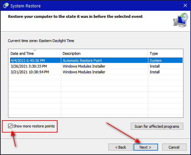Click Show more restore points label text
The width and height of the screenshot is (191, 155).
pos(34,126)
